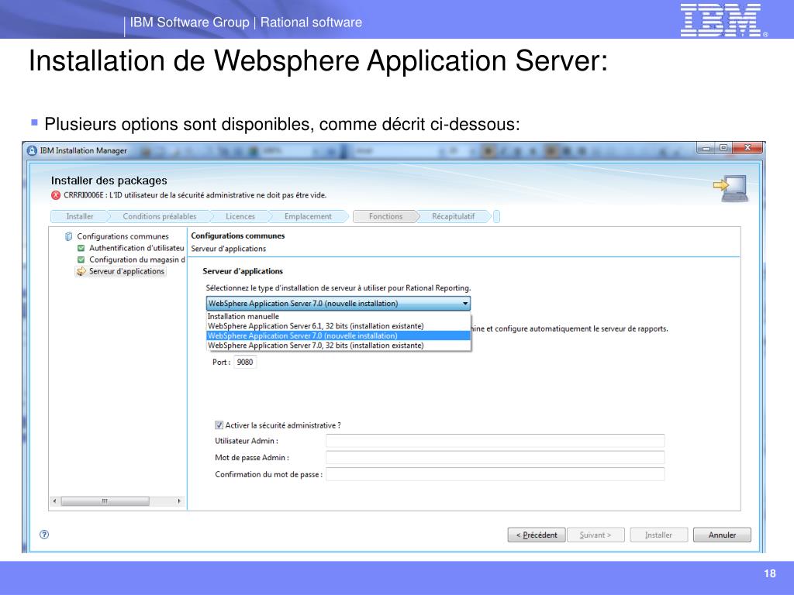Focus the Mot de passe Admin field
Viewport: 794px width, 595px height.
pos(495,457)
